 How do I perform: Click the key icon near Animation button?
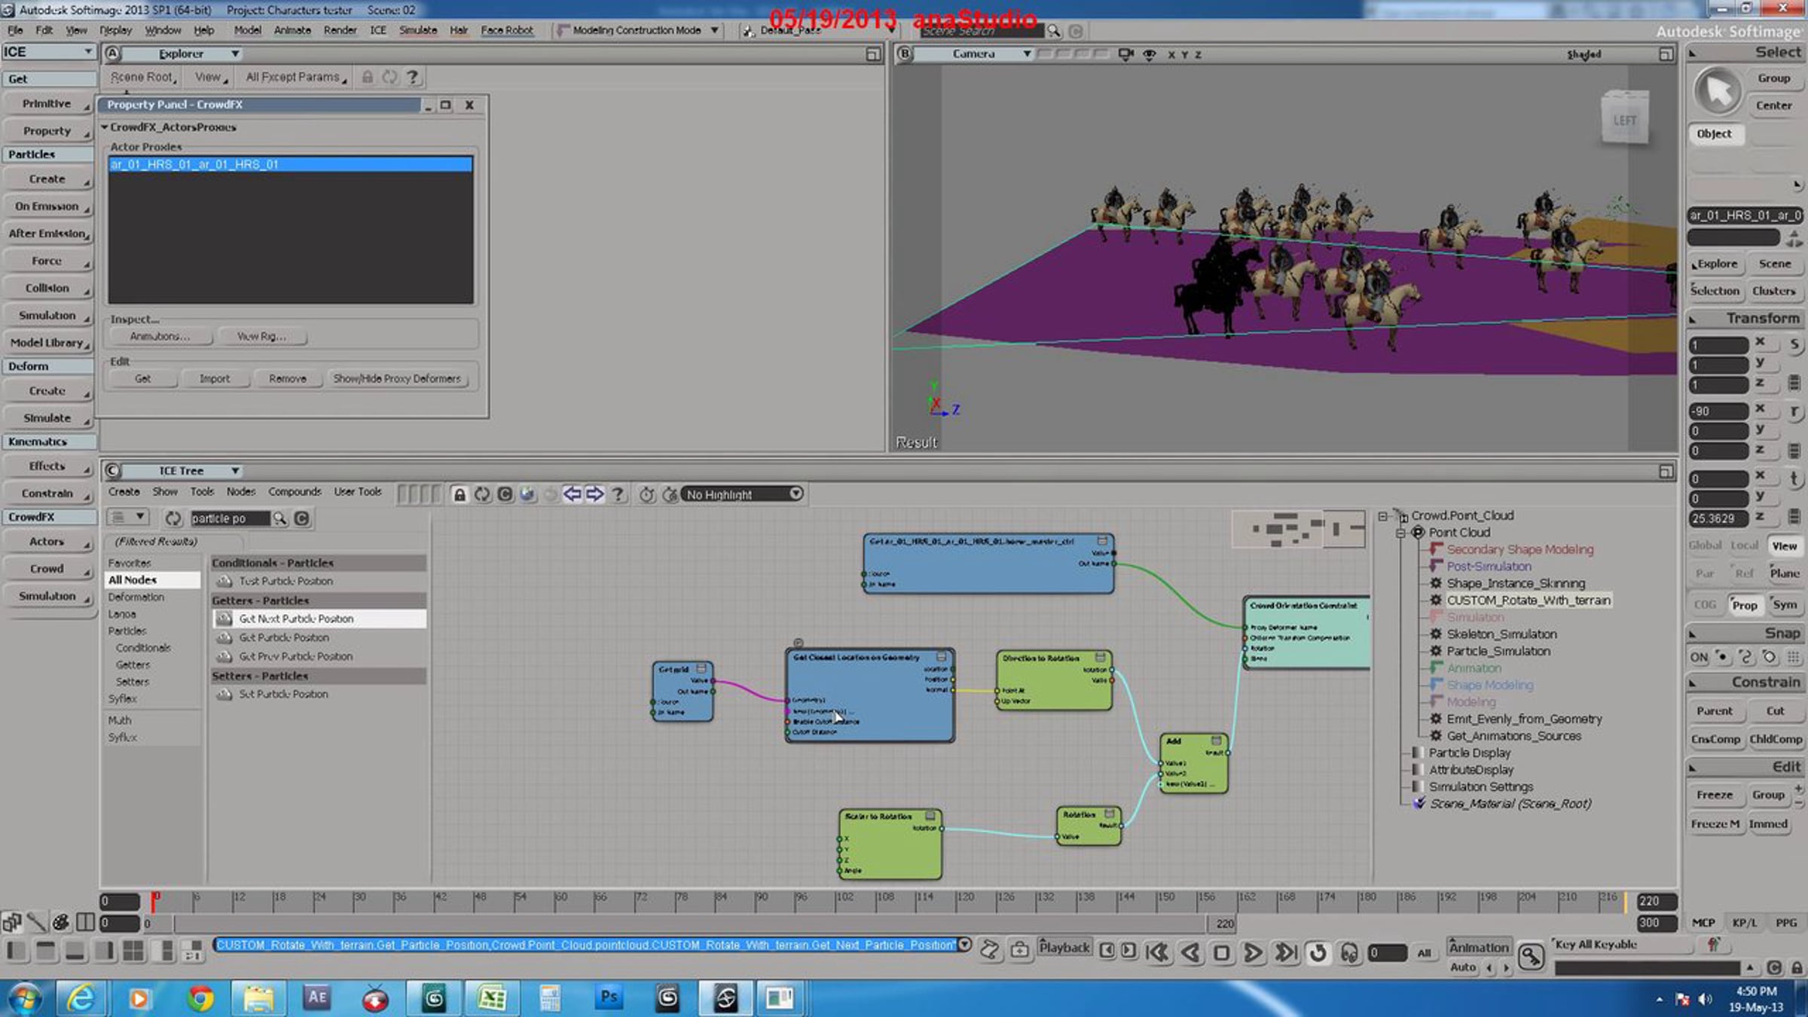tap(1530, 957)
